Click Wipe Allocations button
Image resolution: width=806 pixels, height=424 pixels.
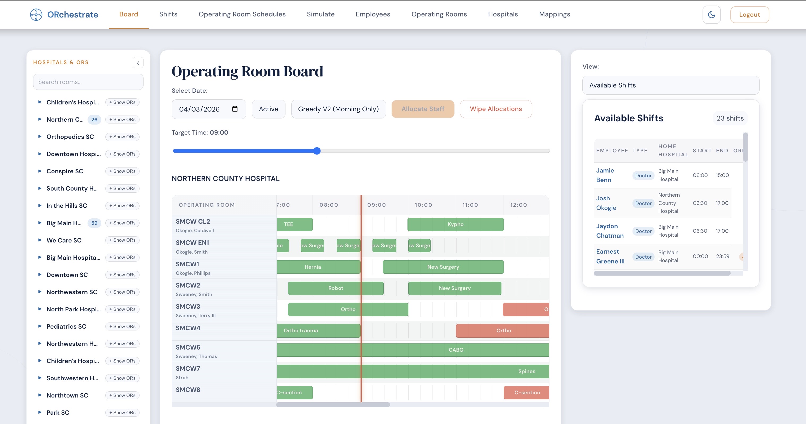pyautogui.click(x=496, y=109)
